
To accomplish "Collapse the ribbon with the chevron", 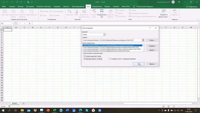I will tap(198, 19).
